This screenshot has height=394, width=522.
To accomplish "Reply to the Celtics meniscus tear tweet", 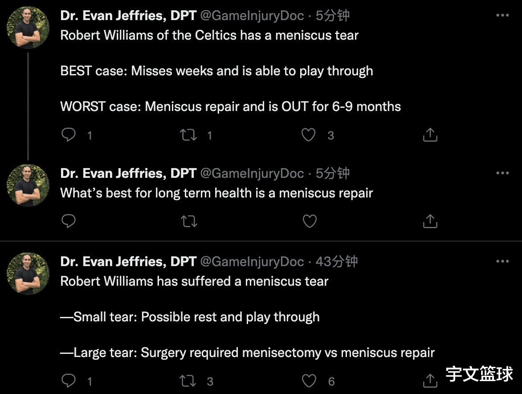I will 69,135.
